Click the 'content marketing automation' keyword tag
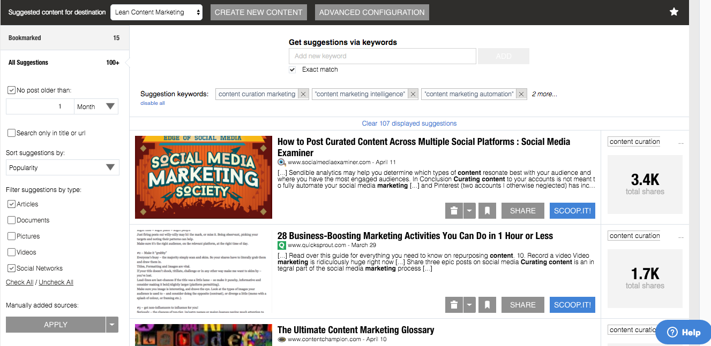The image size is (711, 346). pyautogui.click(x=469, y=94)
